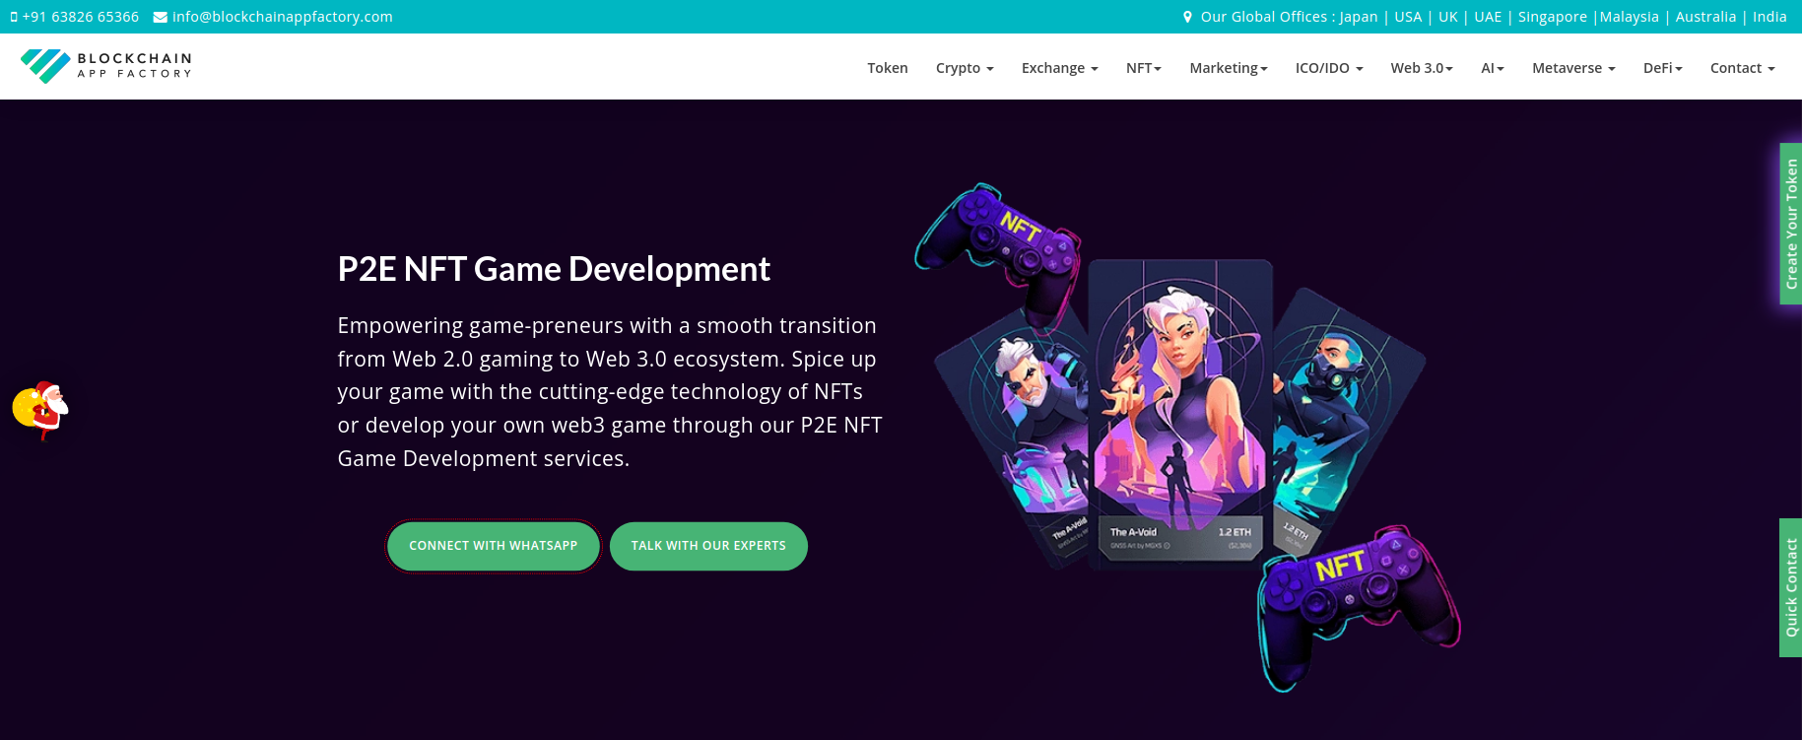Click the Santa Claus floating icon
This screenshot has height=740, width=1802.
coord(40,409)
